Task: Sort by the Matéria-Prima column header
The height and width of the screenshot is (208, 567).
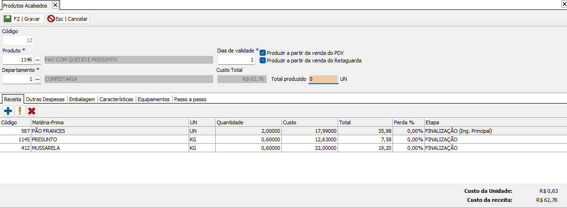Action: [109, 122]
